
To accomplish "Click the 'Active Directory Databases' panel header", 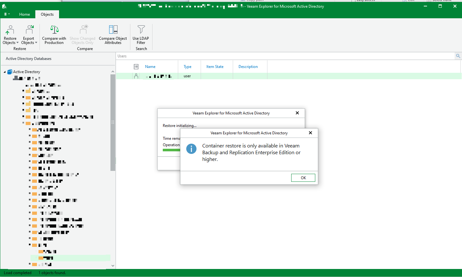I will click(29, 59).
